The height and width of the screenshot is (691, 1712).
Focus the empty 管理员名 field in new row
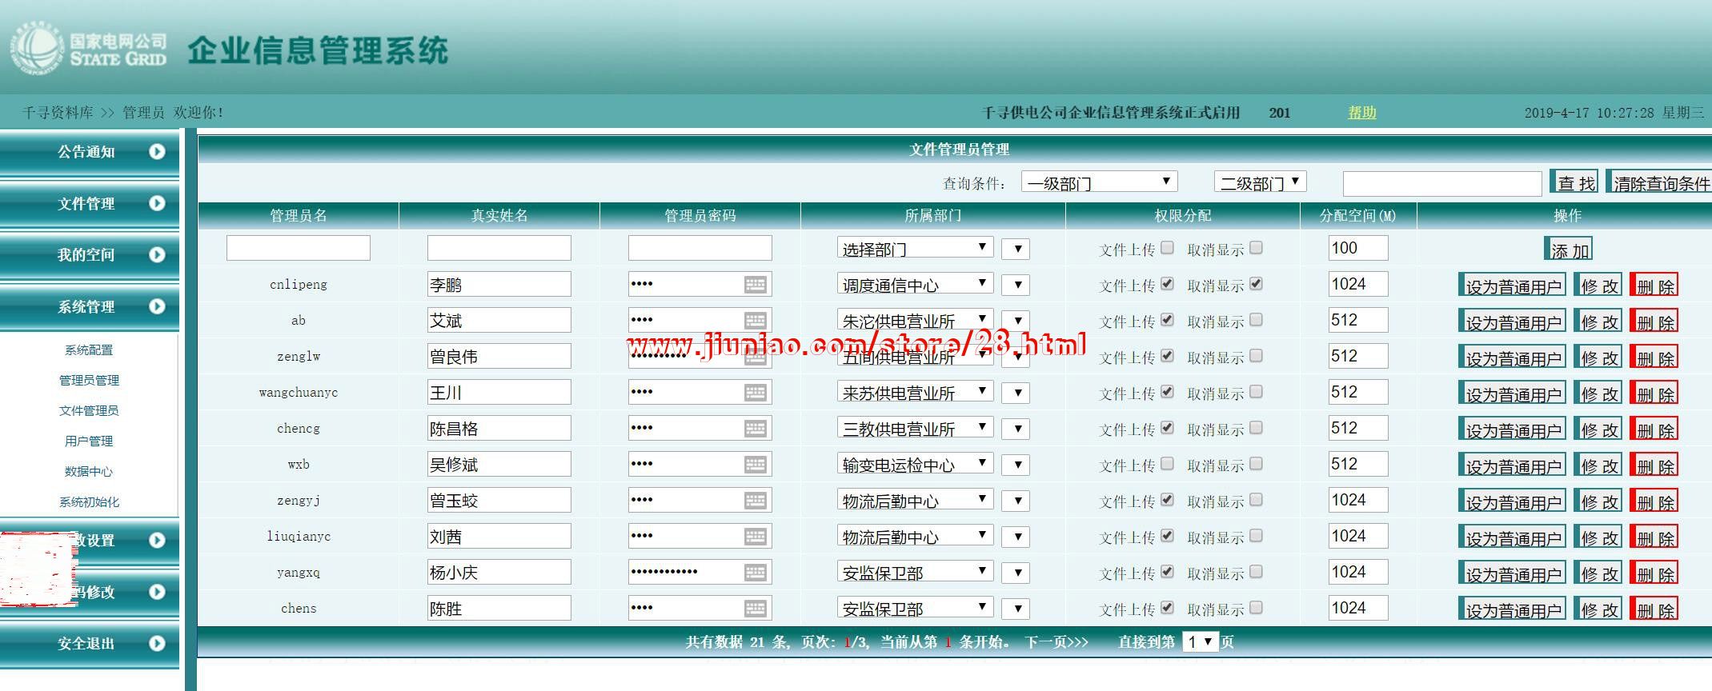299,248
